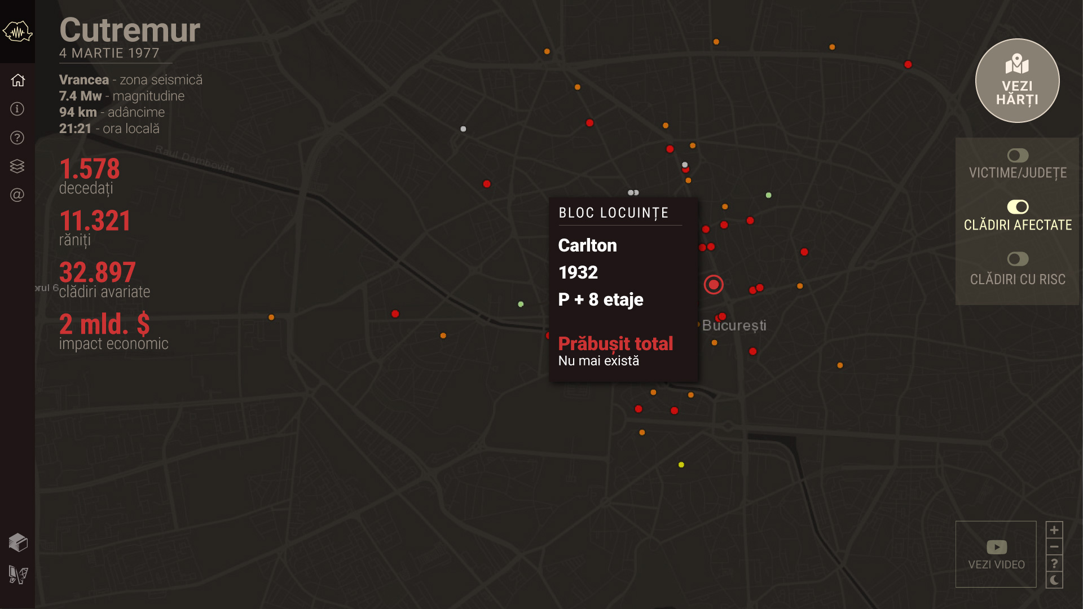1083x609 pixels.
Task: Click the 3D cube icon in sidebar
Action: point(18,542)
